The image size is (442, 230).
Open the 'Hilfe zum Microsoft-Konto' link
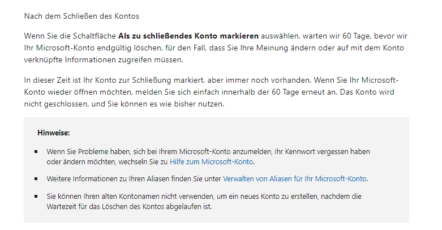pos(211,161)
